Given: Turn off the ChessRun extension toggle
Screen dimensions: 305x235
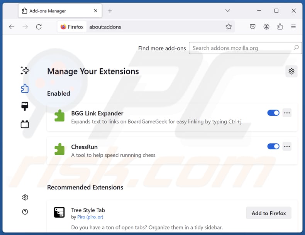Looking at the screenshot, I should coord(273,146).
